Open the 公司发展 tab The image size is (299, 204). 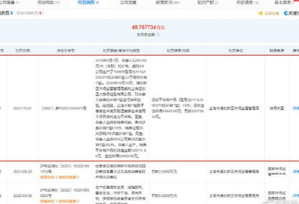pyautogui.click(x=128, y=3)
